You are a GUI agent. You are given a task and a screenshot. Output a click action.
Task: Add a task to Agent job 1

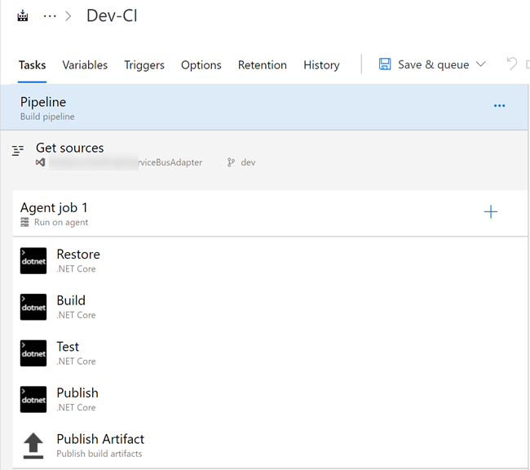490,212
